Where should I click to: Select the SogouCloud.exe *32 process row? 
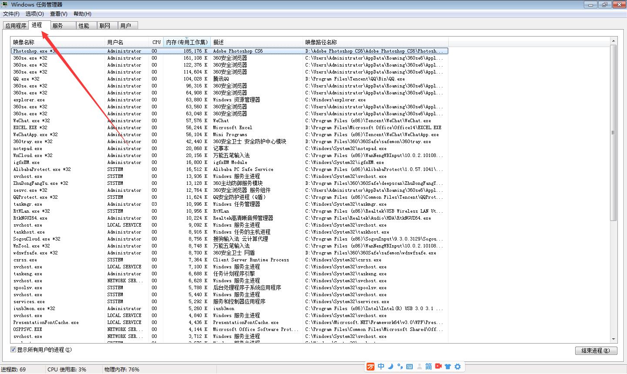pos(229,239)
